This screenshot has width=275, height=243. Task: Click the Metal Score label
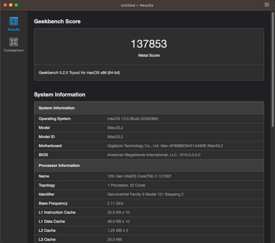pyautogui.click(x=149, y=55)
